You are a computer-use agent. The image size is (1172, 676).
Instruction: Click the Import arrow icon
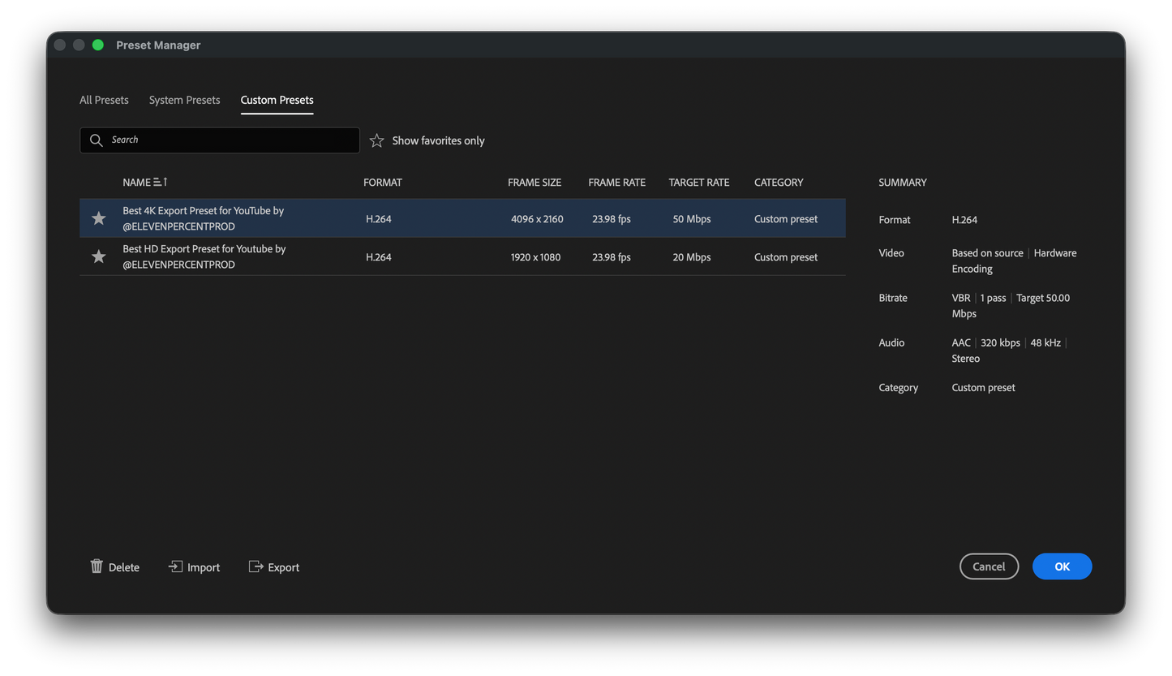click(175, 566)
